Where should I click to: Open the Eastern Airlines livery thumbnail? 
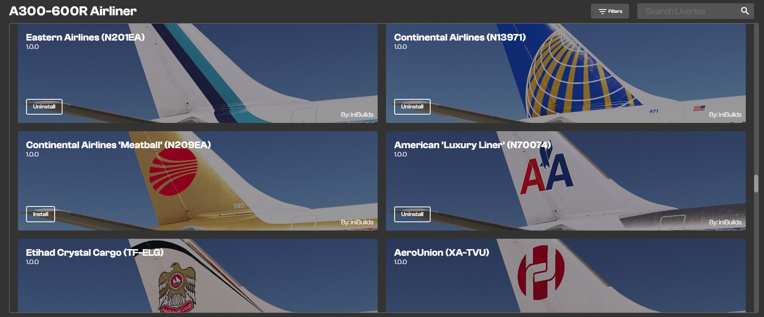click(198, 73)
